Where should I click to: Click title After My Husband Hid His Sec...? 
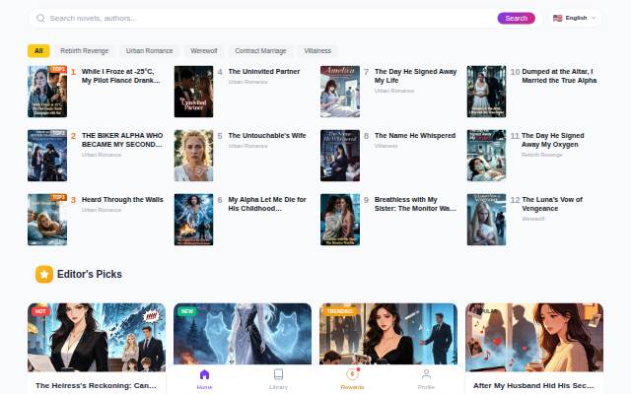tap(533, 385)
